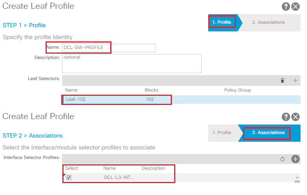This screenshot has height=195, width=307.
Task: Click the optional Description text area
Action: pos(132,64)
